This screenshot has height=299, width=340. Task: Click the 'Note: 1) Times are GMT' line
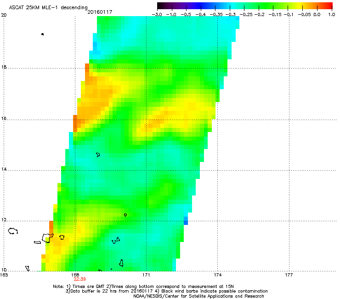click(x=143, y=287)
